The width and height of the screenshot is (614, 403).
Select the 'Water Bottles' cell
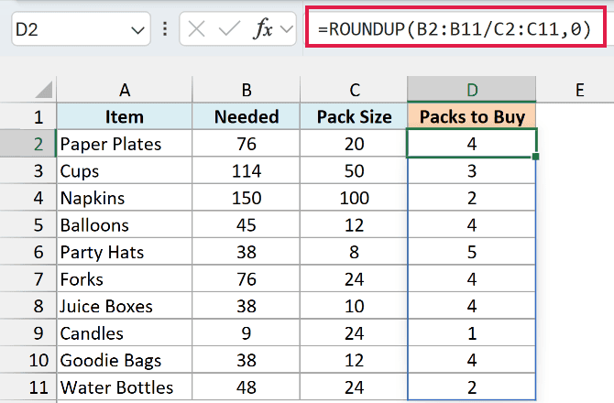[125, 387]
